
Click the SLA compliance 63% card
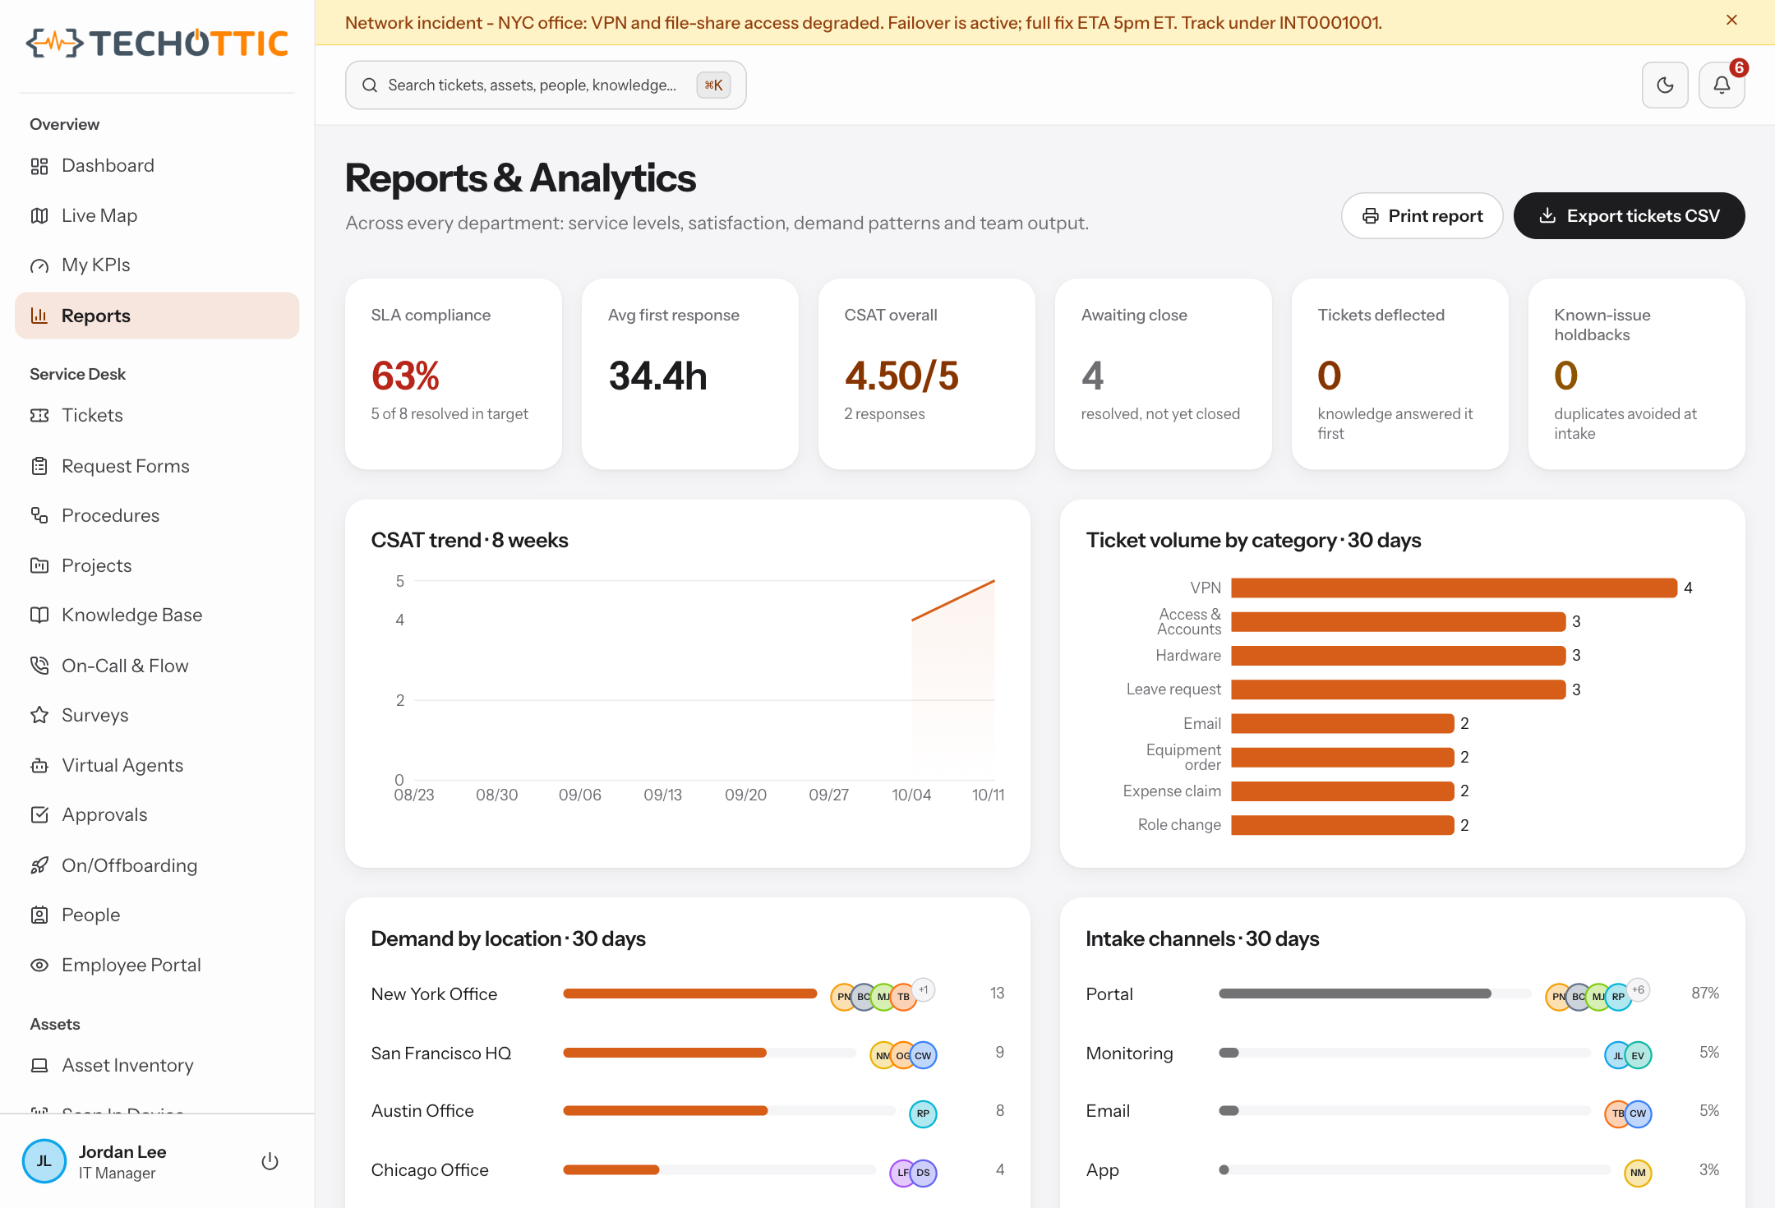coord(454,374)
